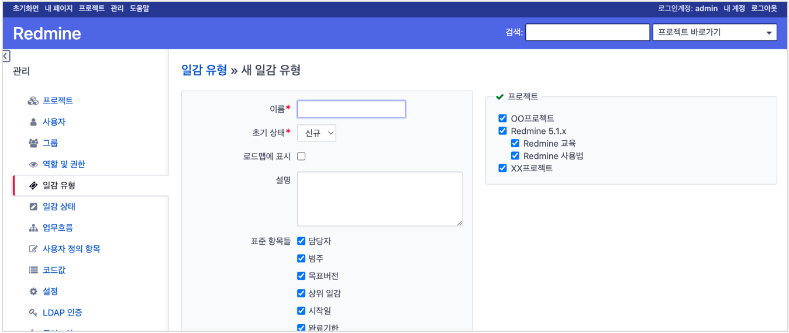The width and height of the screenshot is (789, 333).
Task: Open 코드값 in the sidebar
Action: [x=54, y=270]
